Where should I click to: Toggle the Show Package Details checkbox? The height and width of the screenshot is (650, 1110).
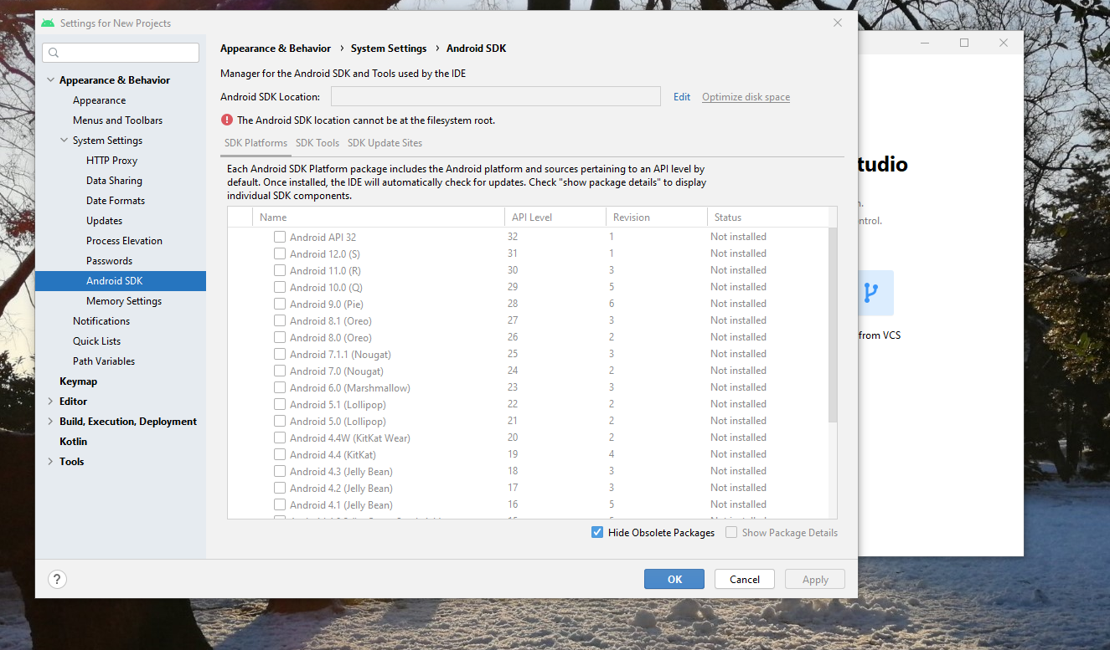click(x=731, y=532)
